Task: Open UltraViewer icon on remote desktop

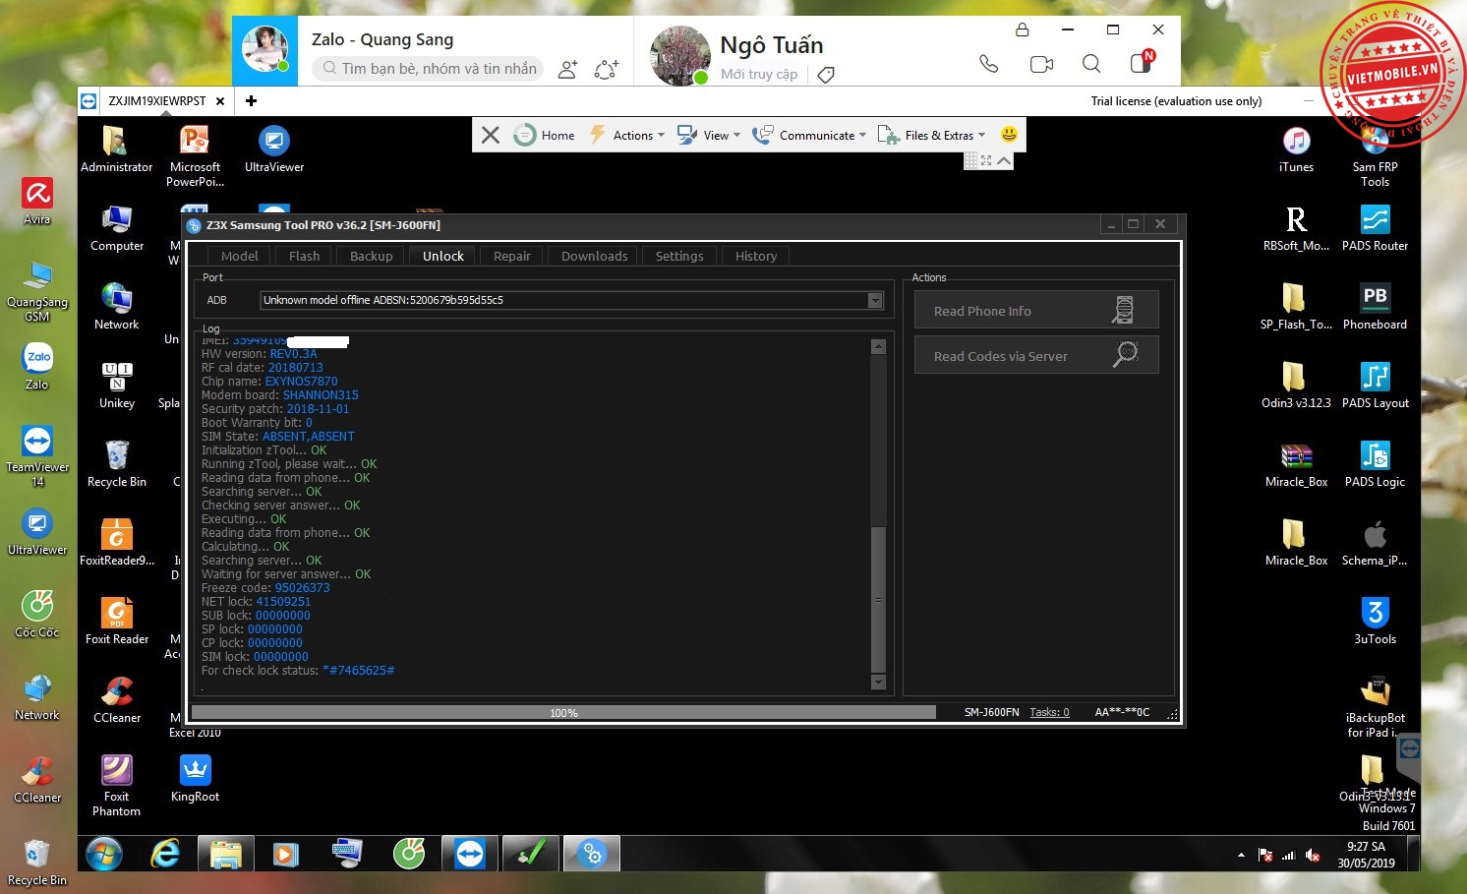Action: (x=273, y=149)
